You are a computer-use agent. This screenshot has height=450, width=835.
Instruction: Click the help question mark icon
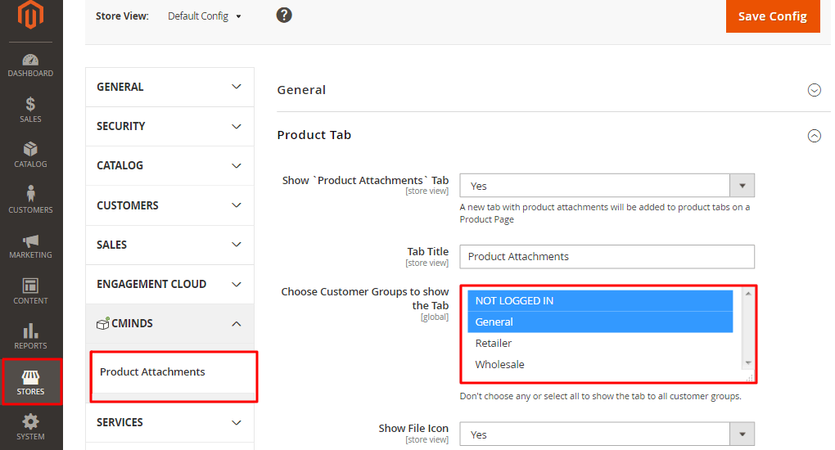(284, 15)
